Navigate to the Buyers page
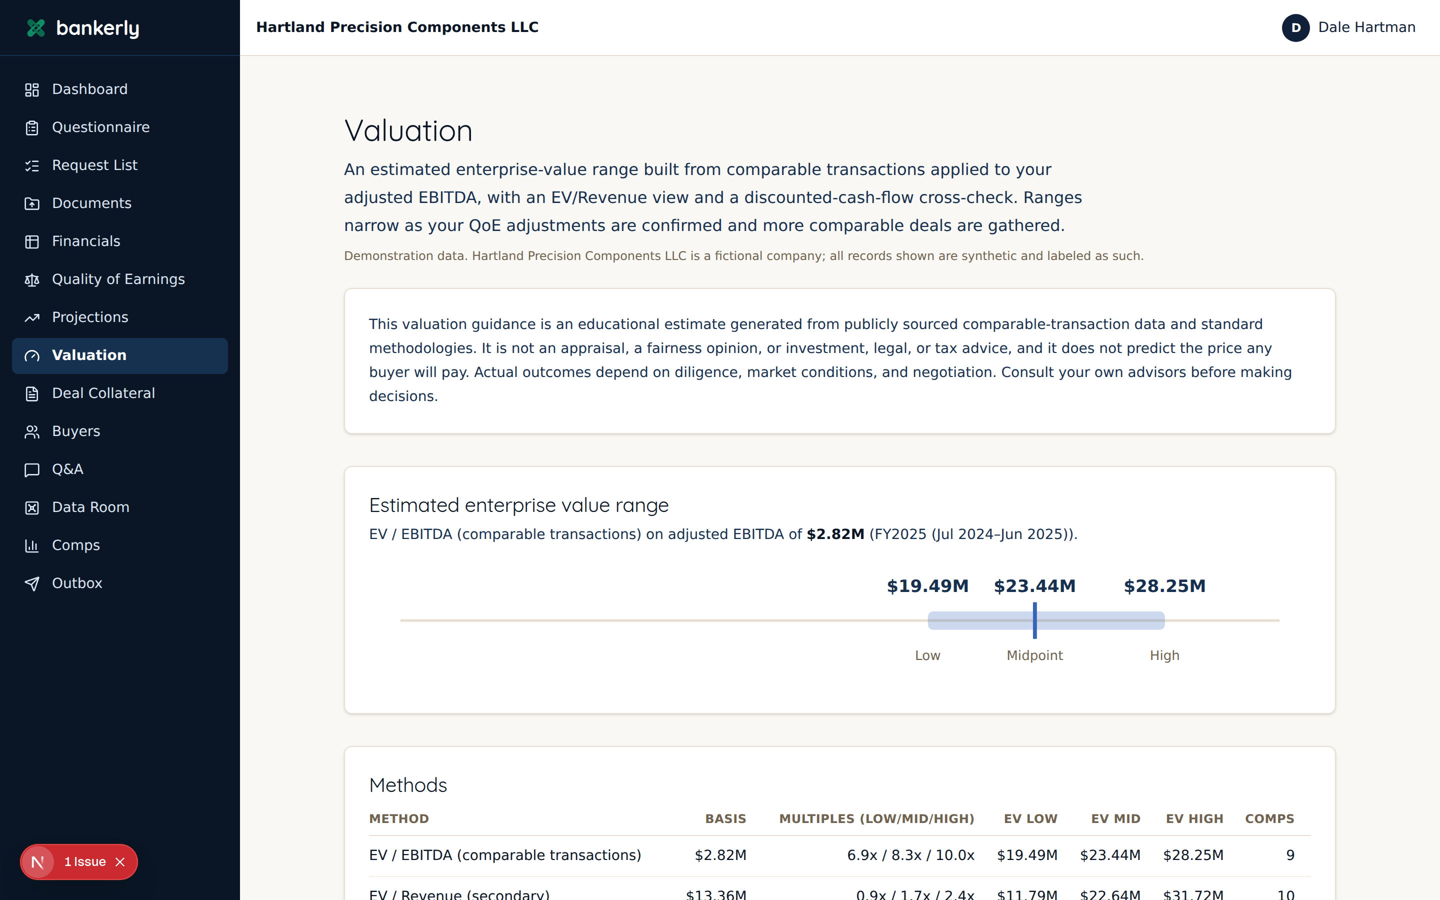The height and width of the screenshot is (900, 1440). [119, 432]
